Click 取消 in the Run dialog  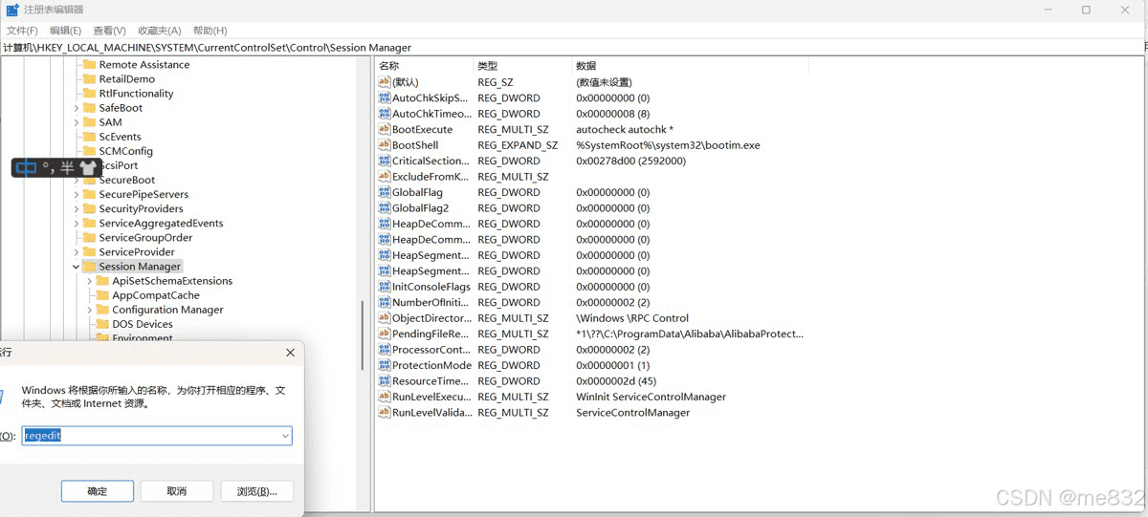pos(177,491)
